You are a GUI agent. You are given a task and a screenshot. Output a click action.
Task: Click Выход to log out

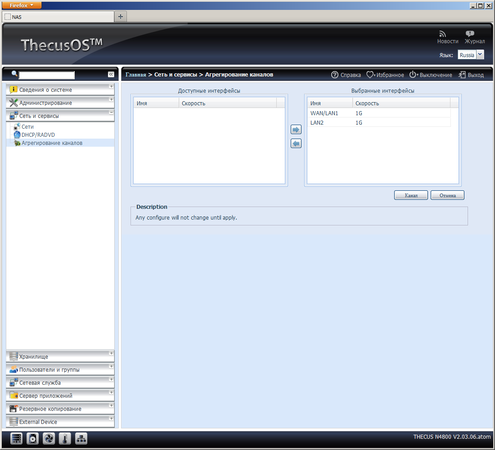[471, 75]
